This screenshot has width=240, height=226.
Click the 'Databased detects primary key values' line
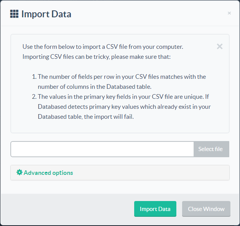point(124,106)
